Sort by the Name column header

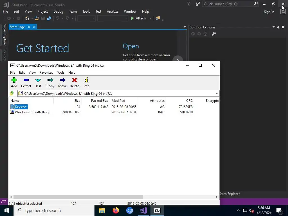[31, 100]
